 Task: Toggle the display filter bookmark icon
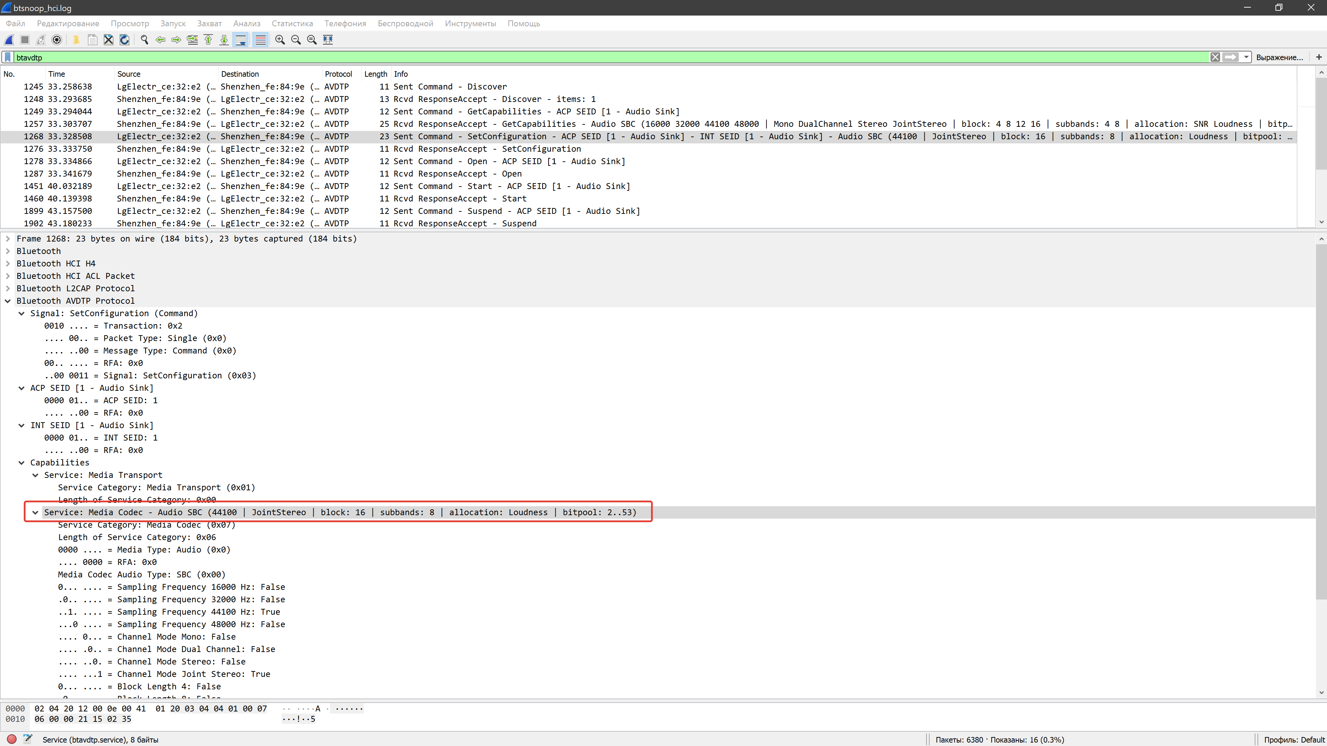point(8,57)
